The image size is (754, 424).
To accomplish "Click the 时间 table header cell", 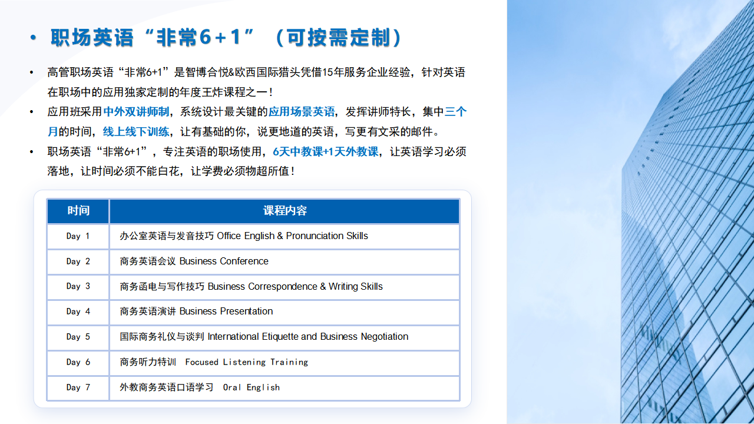I will (78, 211).
